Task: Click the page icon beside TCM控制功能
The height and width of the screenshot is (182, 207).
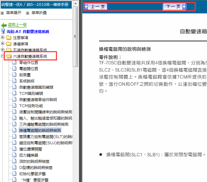Action: 14,105
